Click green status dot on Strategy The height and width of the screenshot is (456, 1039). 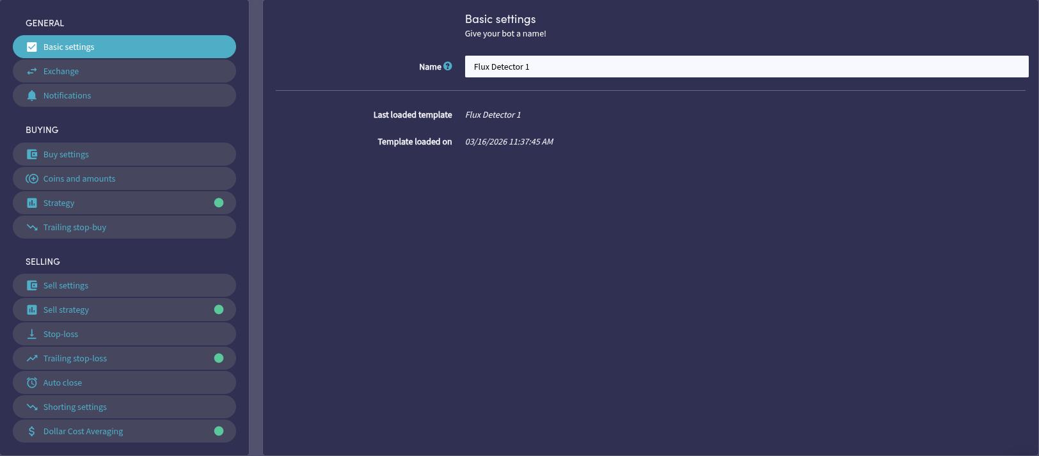tap(219, 203)
